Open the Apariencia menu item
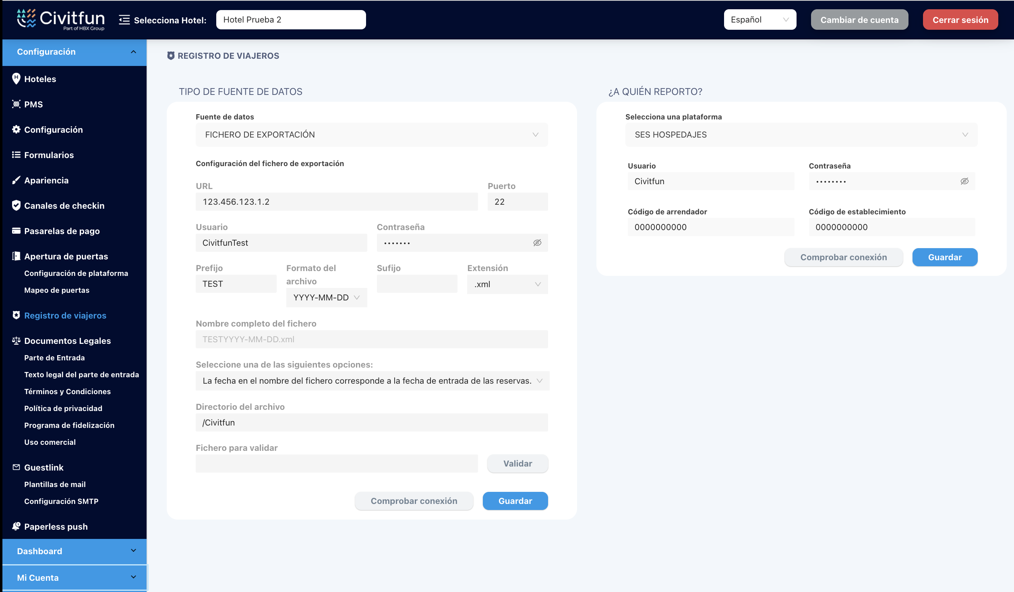The width and height of the screenshot is (1014, 592). 46,181
